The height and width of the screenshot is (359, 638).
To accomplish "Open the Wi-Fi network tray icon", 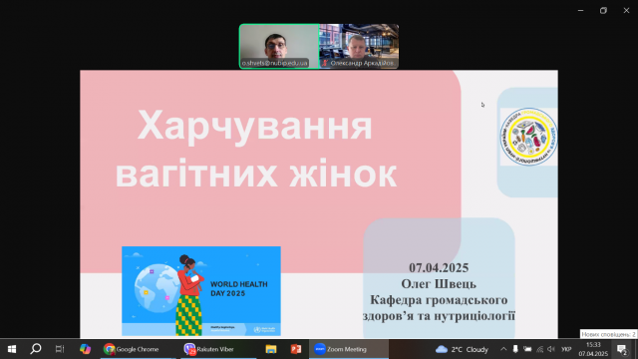I will click(x=540, y=349).
